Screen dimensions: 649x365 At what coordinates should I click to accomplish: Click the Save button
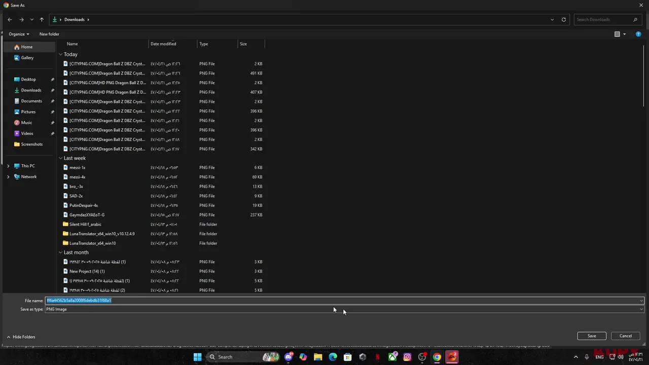point(592,336)
